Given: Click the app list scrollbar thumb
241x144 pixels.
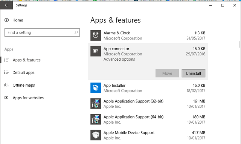Looking at the screenshot, I should [x=240, y=44].
